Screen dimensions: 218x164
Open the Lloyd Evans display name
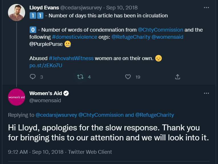pos(44,8)
